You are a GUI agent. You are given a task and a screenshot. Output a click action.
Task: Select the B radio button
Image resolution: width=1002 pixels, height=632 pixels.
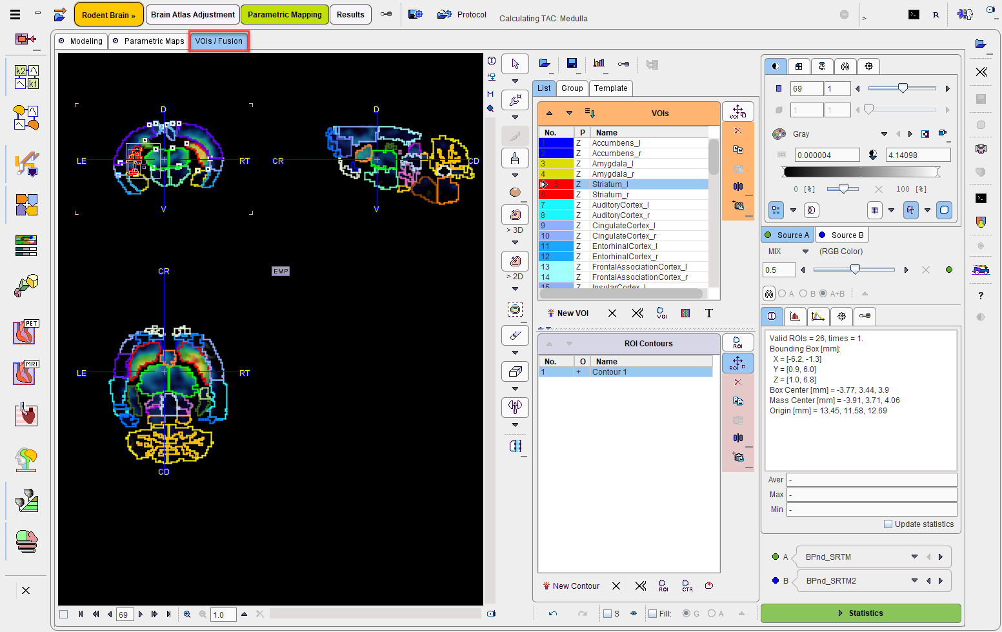pos(803,293)
